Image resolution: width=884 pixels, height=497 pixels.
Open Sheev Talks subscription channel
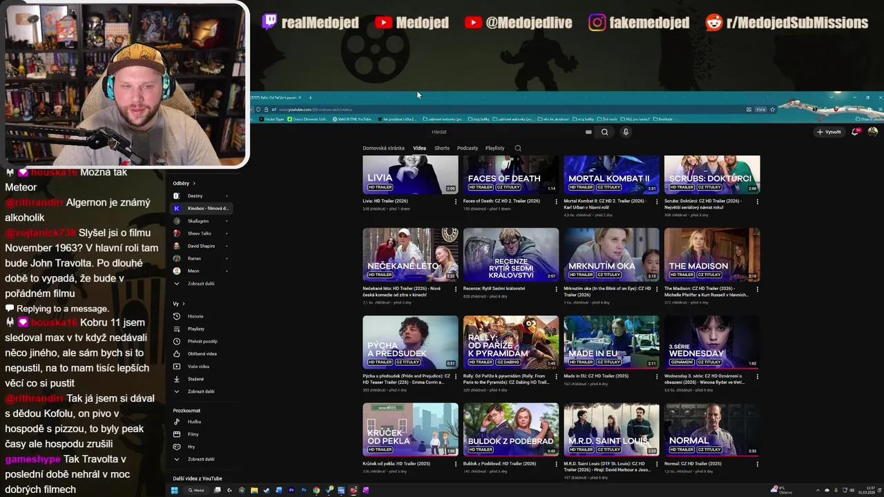click(x=200, y=233)
